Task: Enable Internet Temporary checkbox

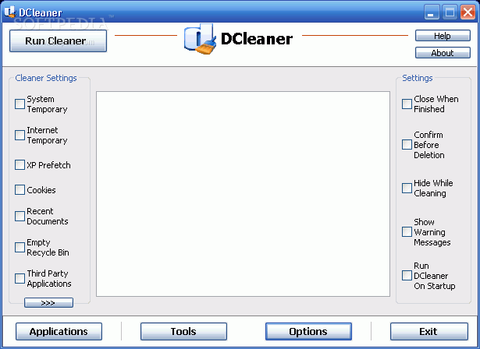Action: pyautogui.click(x=20, y=135)
